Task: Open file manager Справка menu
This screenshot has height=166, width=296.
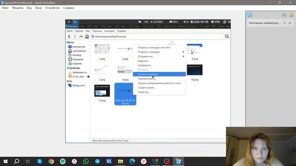Action: pyautogui.click(x=121, y=31)
